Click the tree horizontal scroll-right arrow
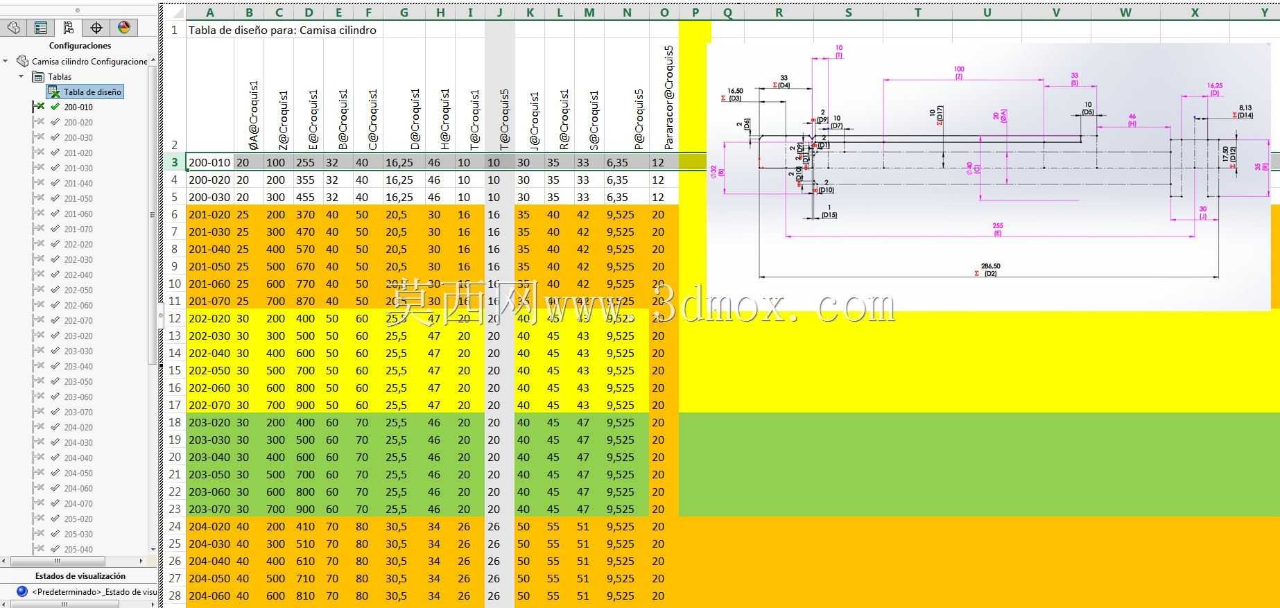Viewport: 1280px width, 608px height. click(141, 561)
